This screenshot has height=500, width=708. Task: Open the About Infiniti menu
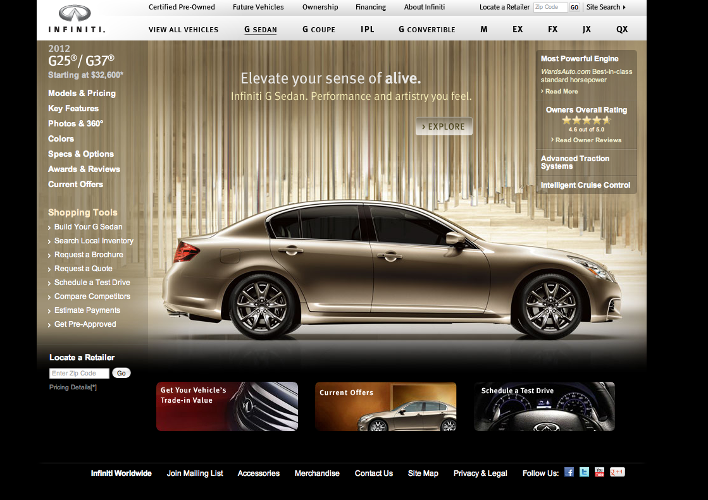coord(425,7)
